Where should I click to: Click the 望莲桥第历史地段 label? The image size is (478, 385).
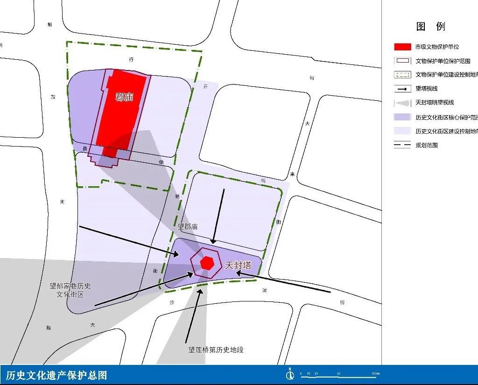(216, 350)
